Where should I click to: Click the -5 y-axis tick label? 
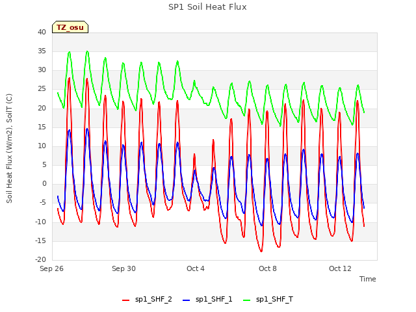tap(43, 203)
